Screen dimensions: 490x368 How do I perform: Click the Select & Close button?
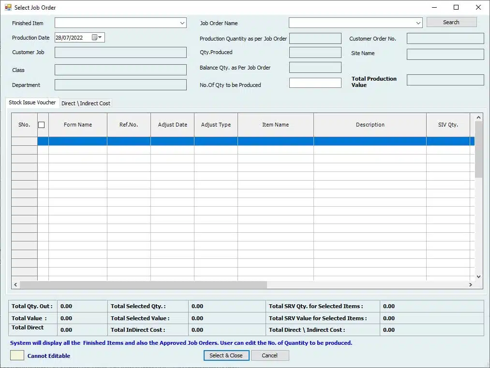226,355
